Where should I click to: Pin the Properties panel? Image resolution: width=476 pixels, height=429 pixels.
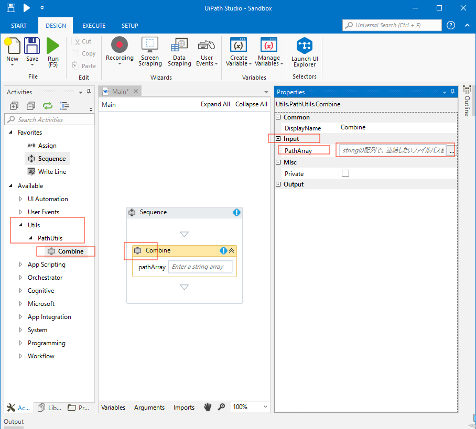[x=452, y=92]
